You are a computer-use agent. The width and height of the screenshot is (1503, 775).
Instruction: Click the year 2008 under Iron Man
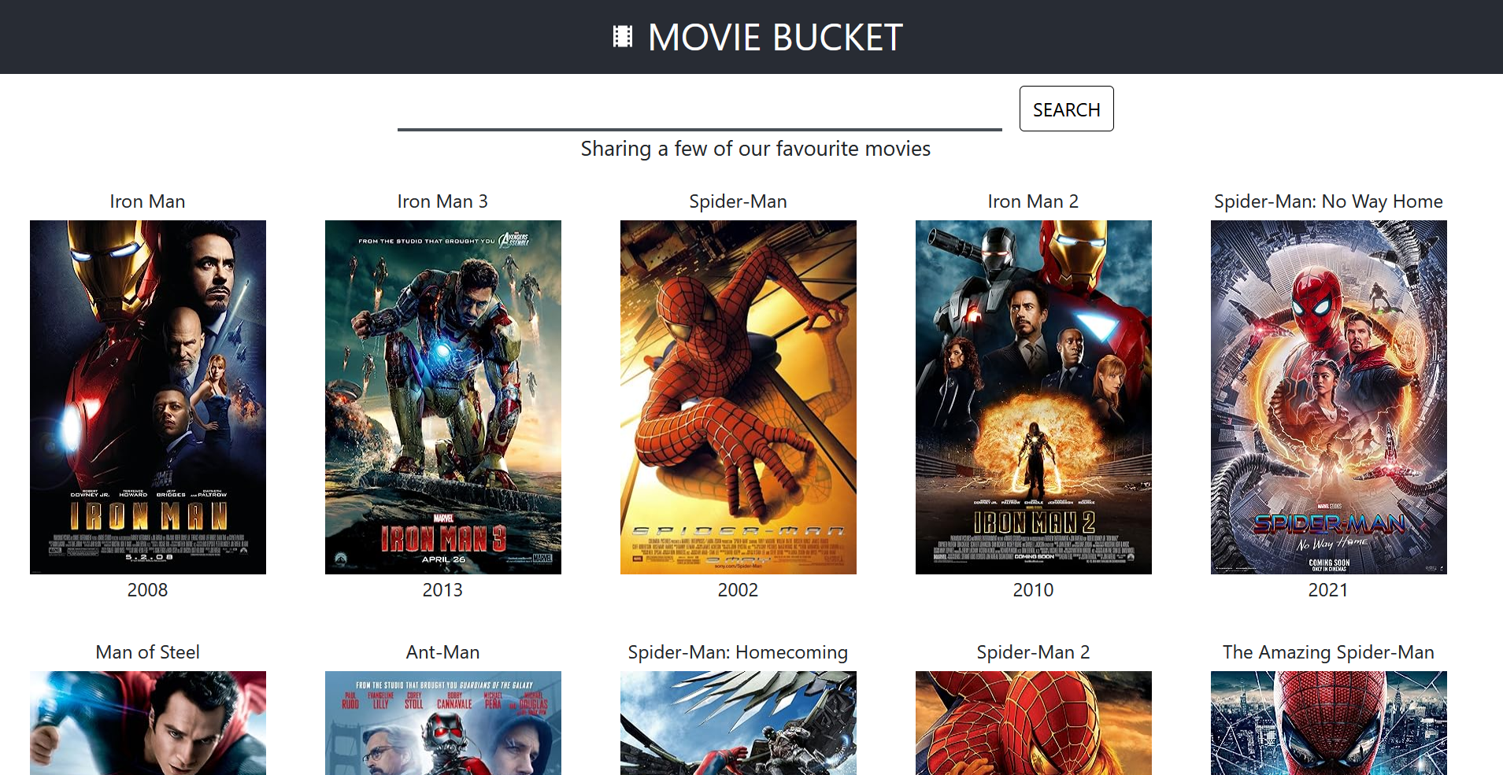(x=147, y=590)
